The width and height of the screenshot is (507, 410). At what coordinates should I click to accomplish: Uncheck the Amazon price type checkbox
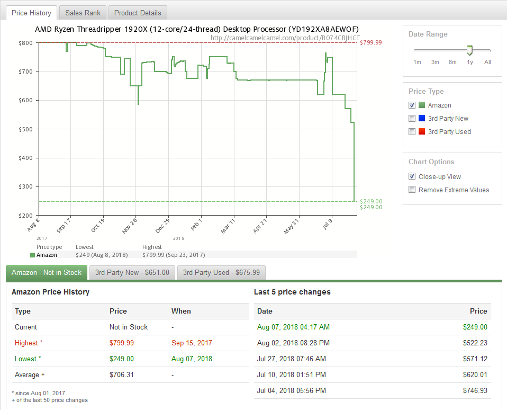(412, 105)
